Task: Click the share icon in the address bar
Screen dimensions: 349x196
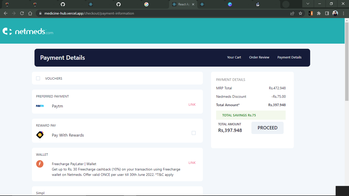Action: [x=292, y=13]
